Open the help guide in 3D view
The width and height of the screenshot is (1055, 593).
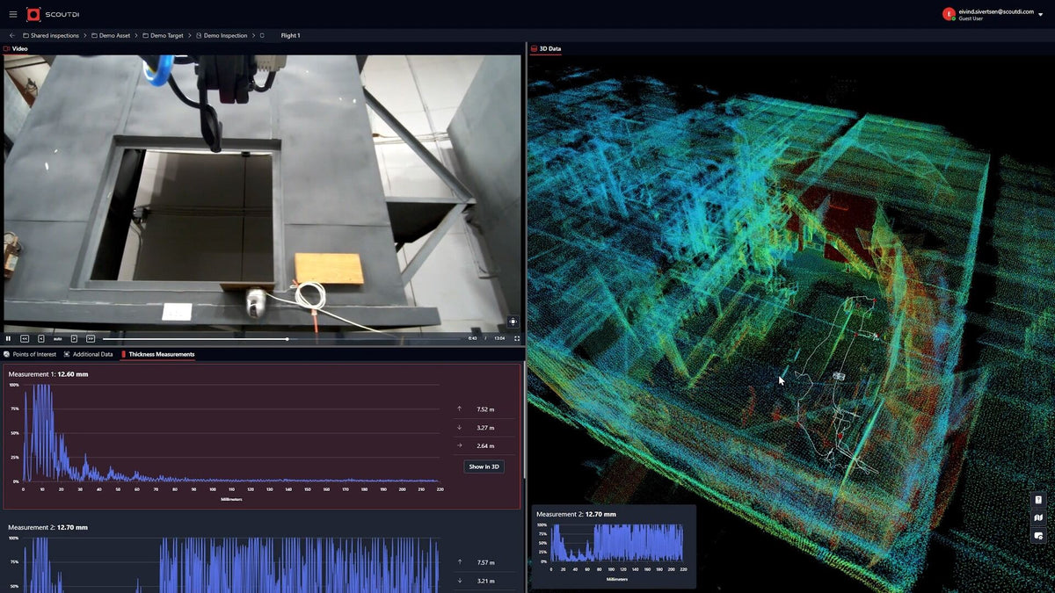tap(1038, 500)
